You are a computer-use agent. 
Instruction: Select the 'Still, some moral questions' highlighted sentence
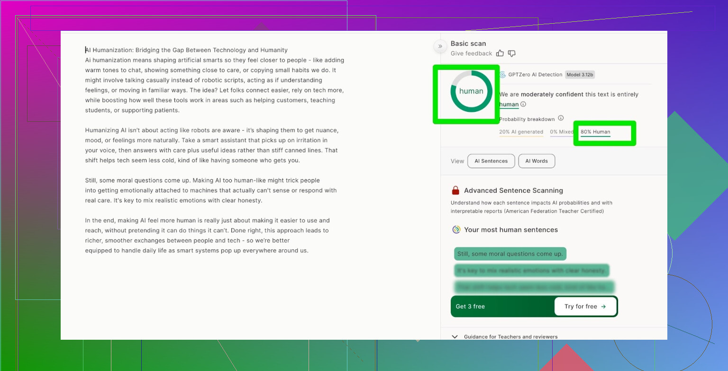pyautogui.click(x=510, y=254)
